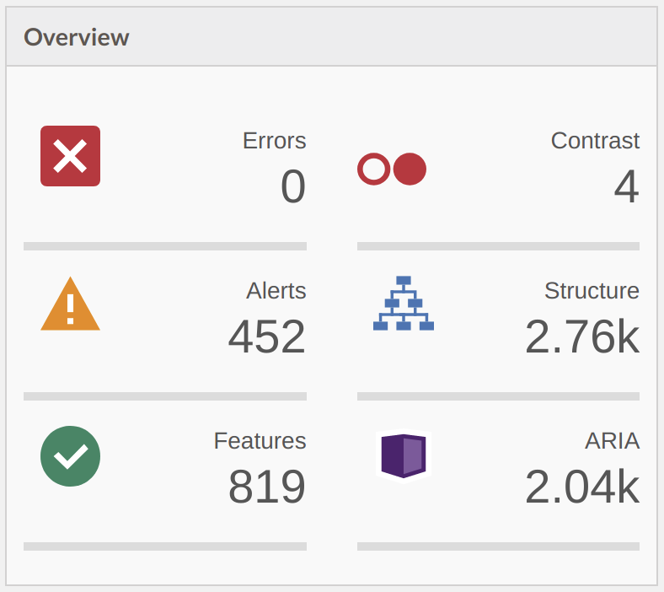Click the Contrast count of 4
This screenshot has width=664, height=592.
point(626,186)
